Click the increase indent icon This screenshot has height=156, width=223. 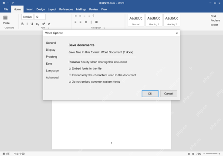pos(89,16)
